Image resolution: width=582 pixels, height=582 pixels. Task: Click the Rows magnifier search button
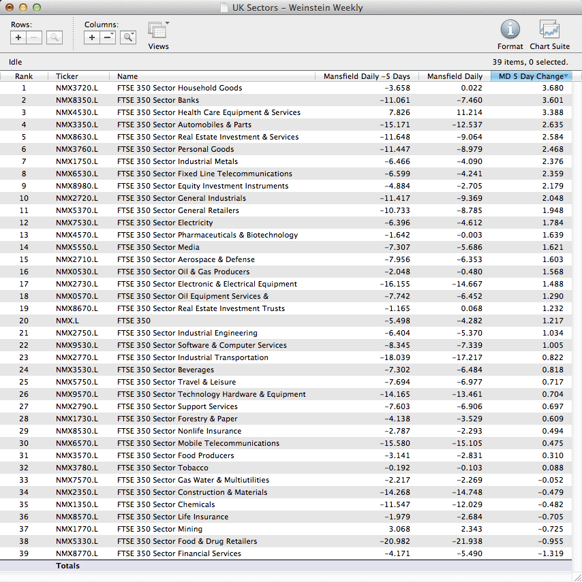click(54, 37)
